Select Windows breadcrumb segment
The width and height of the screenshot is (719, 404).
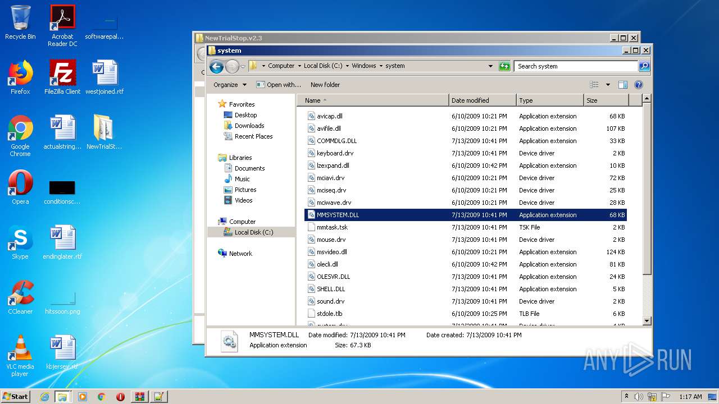[364, 66]
